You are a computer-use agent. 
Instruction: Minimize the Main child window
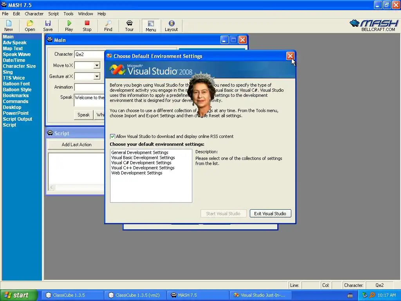[224, 40]
